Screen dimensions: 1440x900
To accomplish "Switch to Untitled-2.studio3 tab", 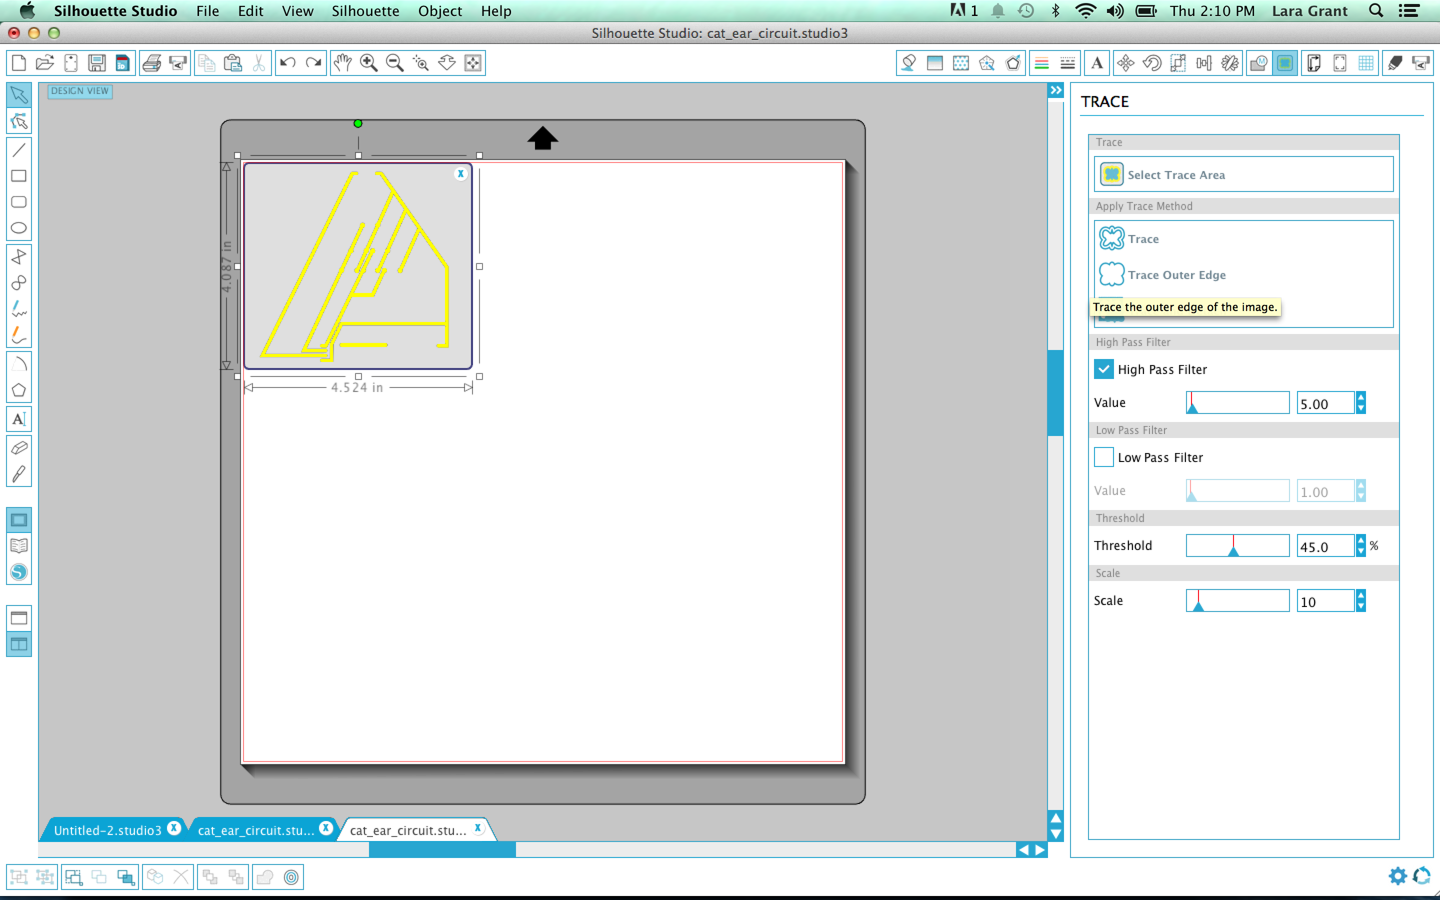I will coord(107,830).
